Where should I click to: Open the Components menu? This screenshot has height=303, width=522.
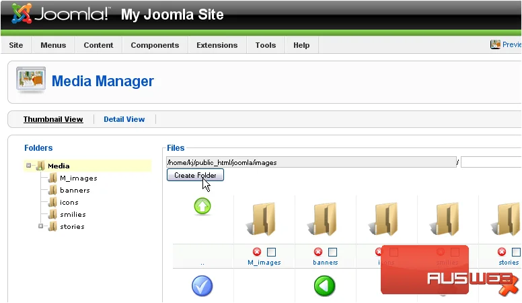(155, 45)
